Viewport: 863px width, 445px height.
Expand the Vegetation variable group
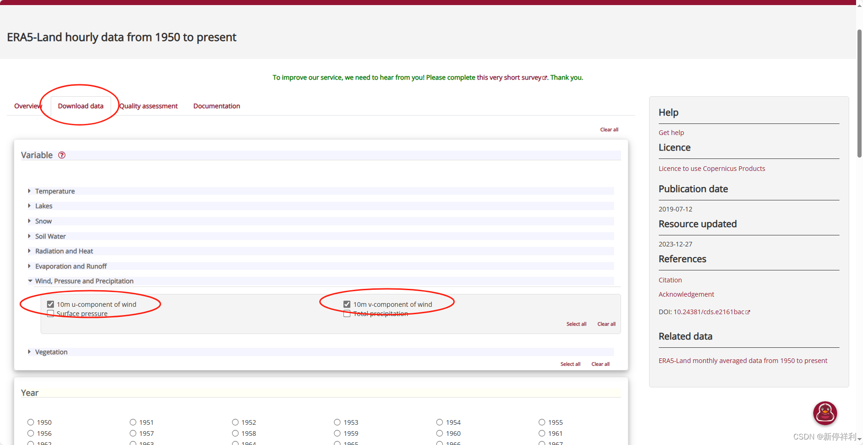pos(51,352)
